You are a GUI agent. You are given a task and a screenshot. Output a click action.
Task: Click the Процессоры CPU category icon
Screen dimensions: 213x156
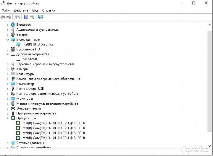click(13, 118)
